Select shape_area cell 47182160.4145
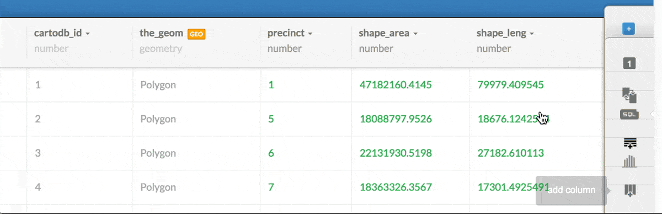The width and height of the screenshot is (662, 214). pyautogui.click(x=396, y=85)
